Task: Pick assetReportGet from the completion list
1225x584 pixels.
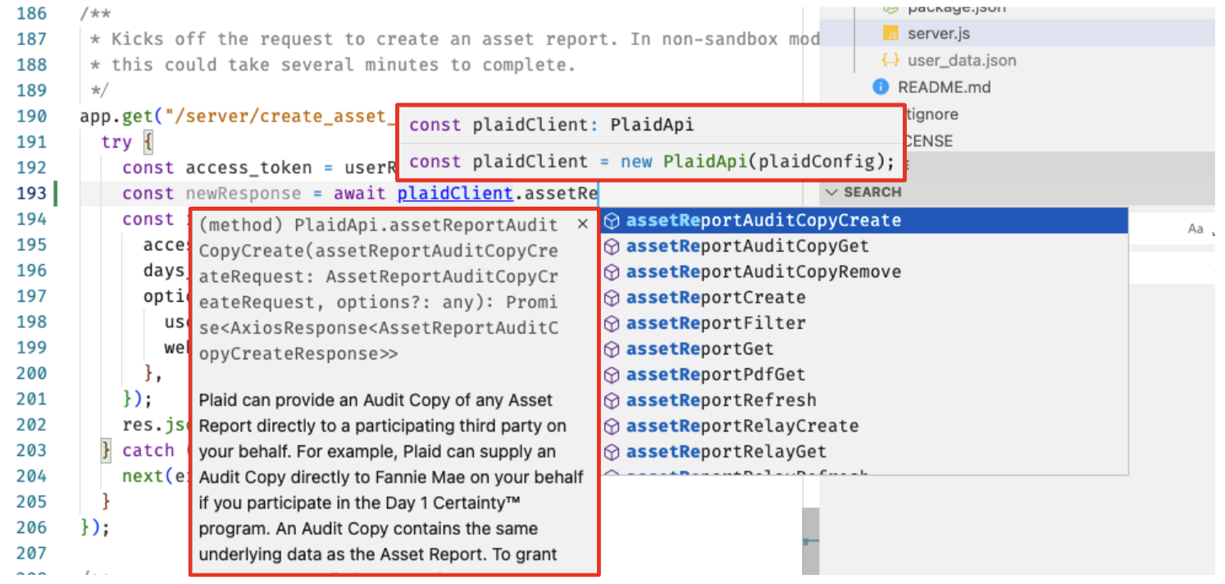Action: (699, 349)
